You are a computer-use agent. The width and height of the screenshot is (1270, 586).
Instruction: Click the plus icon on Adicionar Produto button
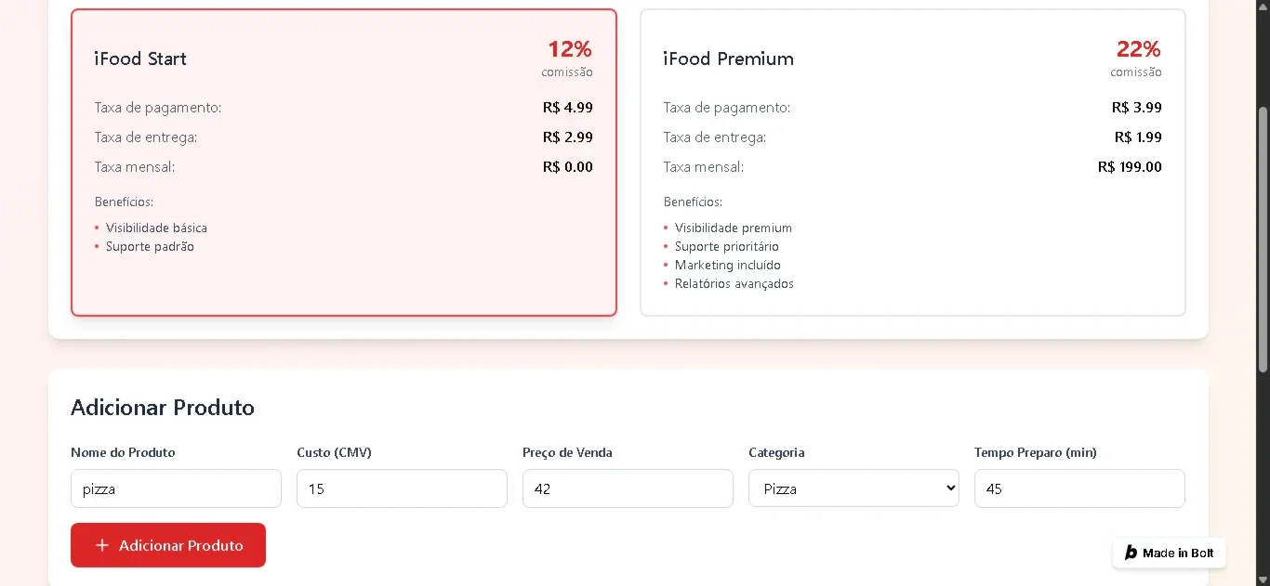click(x=102, y=545)
